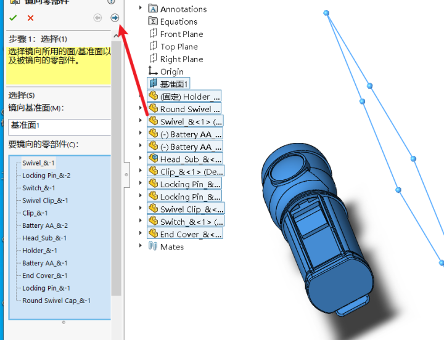444x340 pixels.
Task: Go to next step with blue arrow
Action: pos(115,18)
